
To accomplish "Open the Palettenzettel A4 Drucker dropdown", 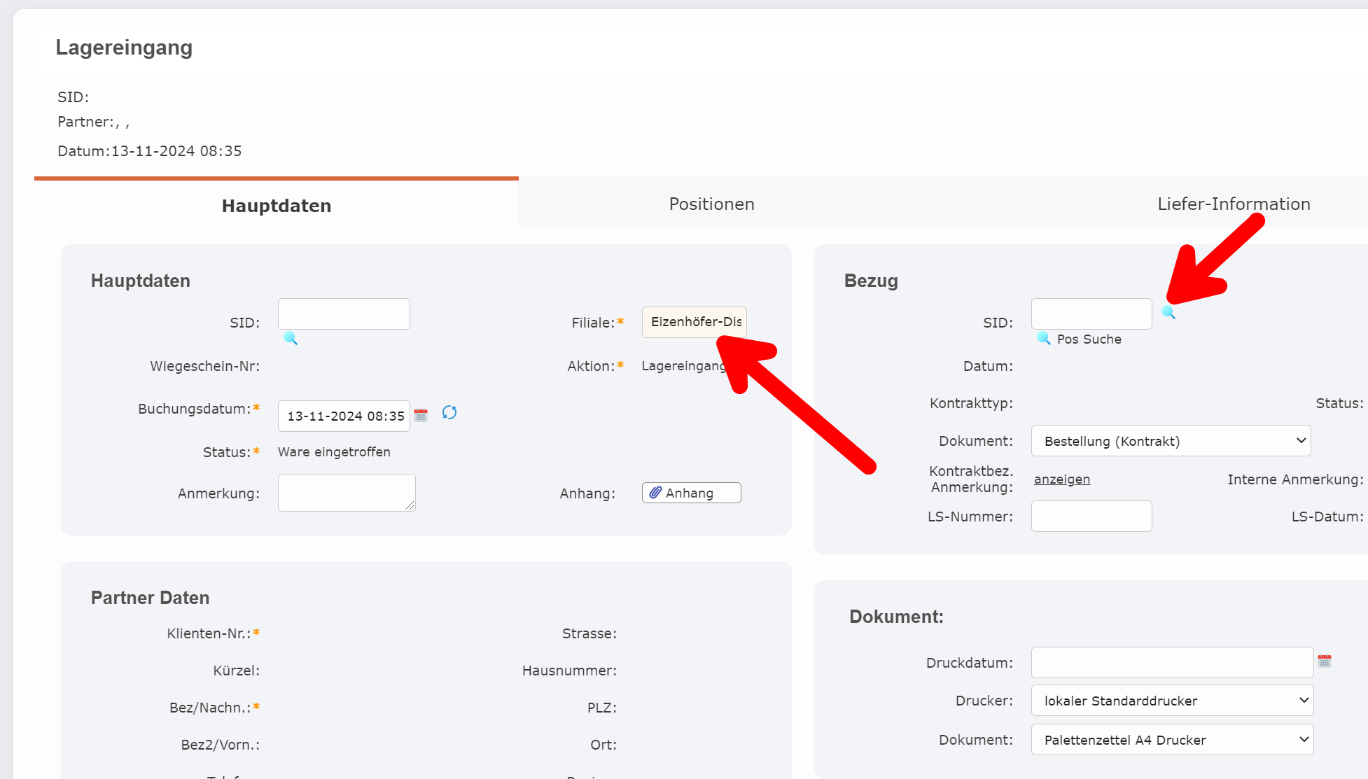I will point(1171,739).
